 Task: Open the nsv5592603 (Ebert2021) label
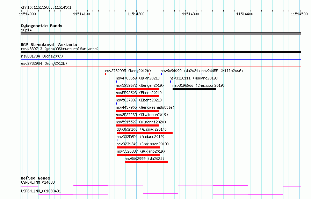pyautogui.click(x=139, y=93)
